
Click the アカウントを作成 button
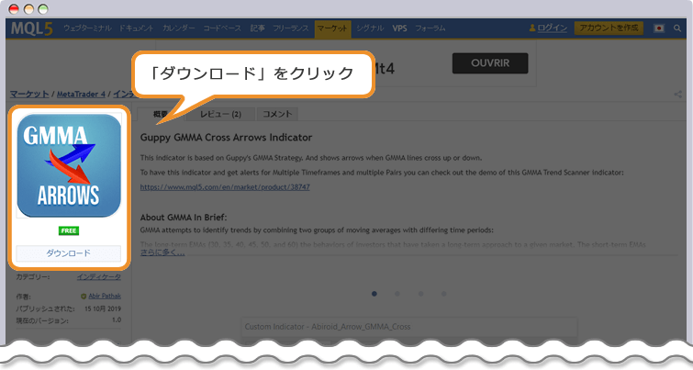609,28
